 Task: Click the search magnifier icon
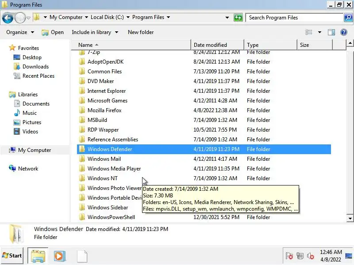point(348,18)
